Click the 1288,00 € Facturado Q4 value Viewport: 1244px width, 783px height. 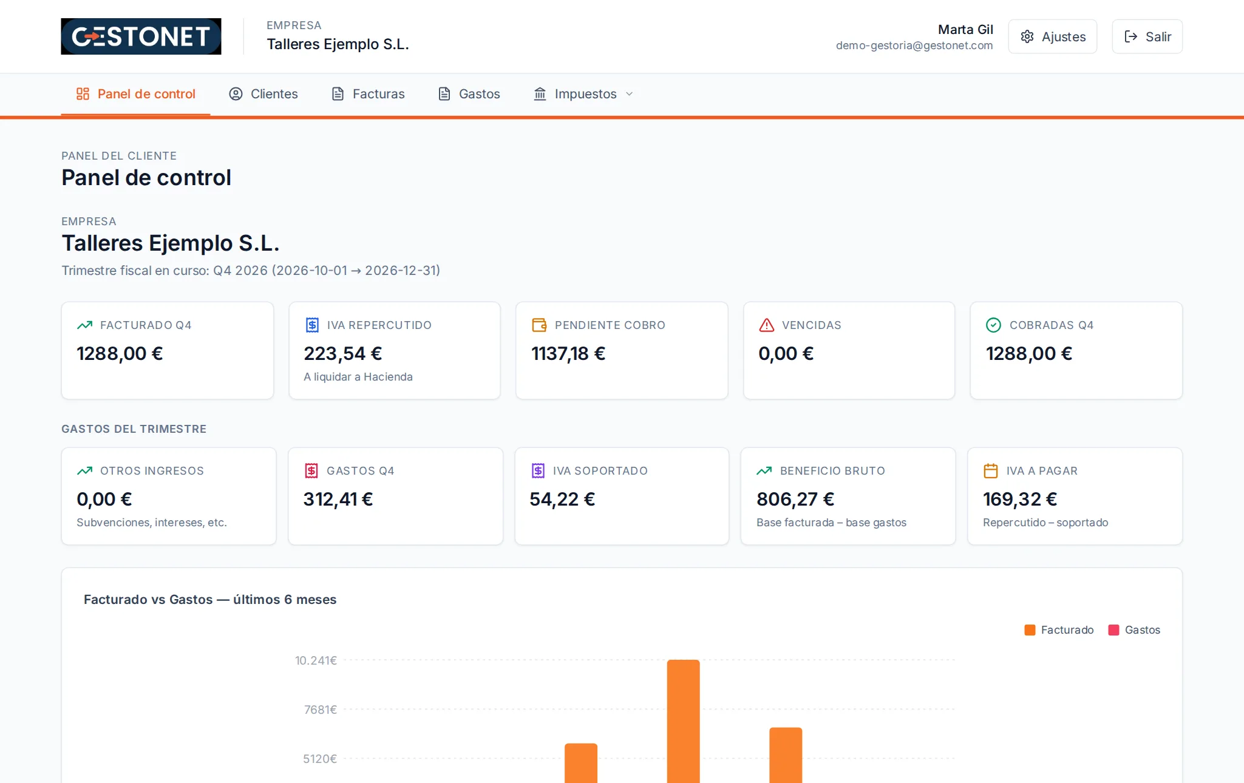pos(120,354)
